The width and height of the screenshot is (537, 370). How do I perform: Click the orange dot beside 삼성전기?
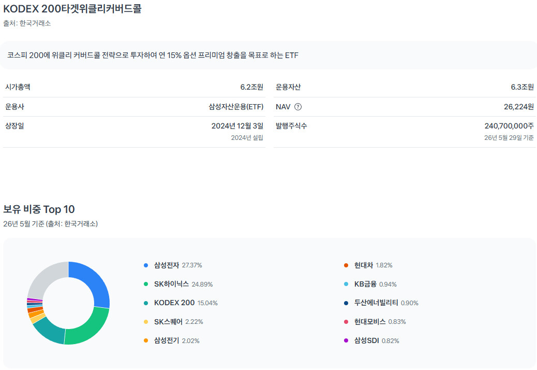[x=146, y=341]
